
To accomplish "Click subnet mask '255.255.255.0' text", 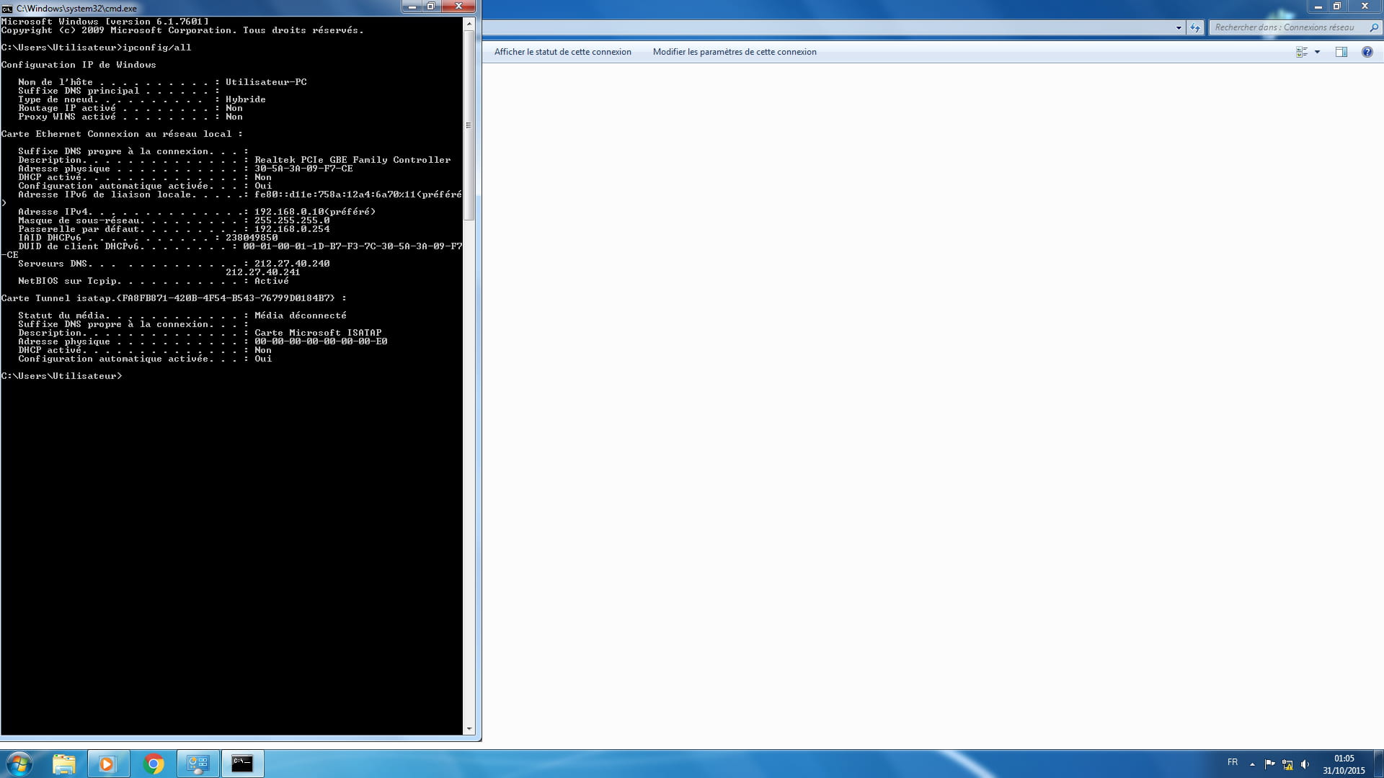I will click(292, 220).
